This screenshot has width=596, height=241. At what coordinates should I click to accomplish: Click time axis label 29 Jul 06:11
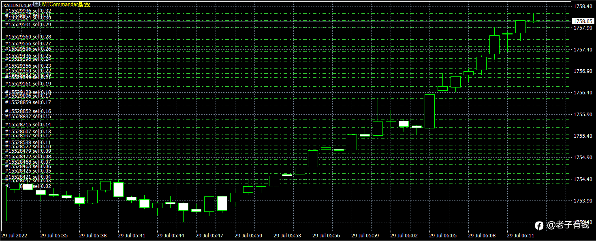click(x=521, y=235)
